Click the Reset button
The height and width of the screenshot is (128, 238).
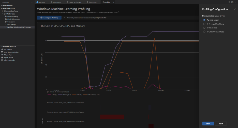pos(221,124)
